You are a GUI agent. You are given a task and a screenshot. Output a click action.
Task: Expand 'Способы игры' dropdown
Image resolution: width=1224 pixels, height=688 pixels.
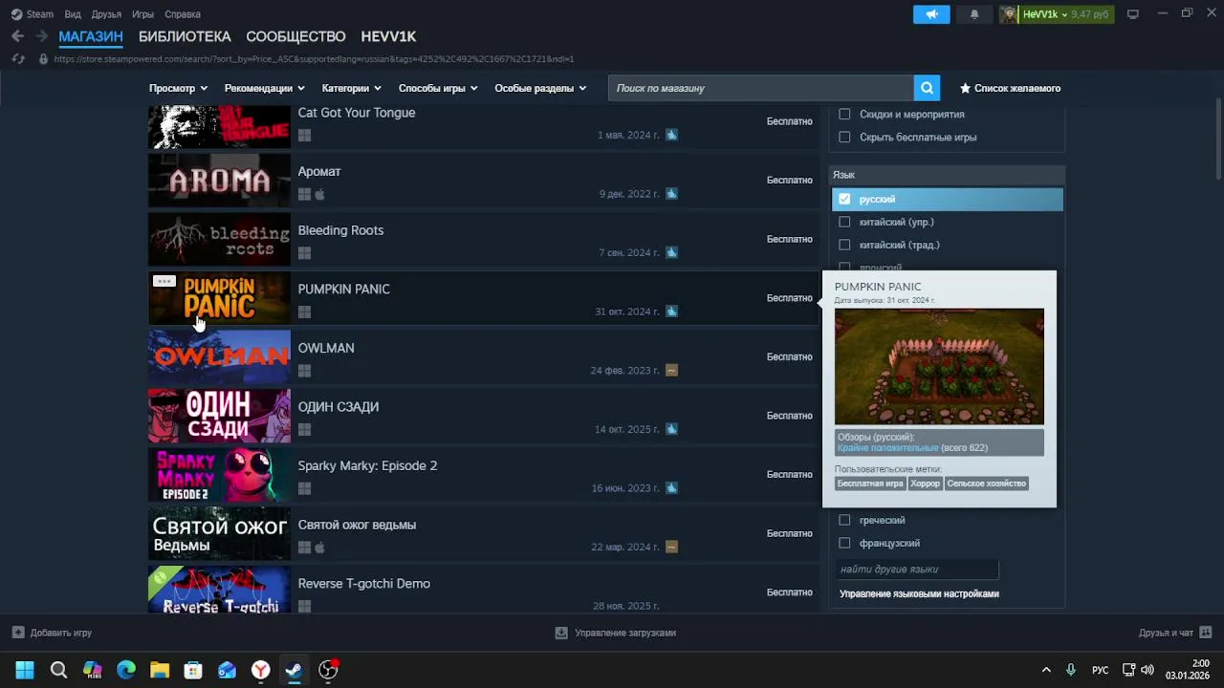click(438, 88)
